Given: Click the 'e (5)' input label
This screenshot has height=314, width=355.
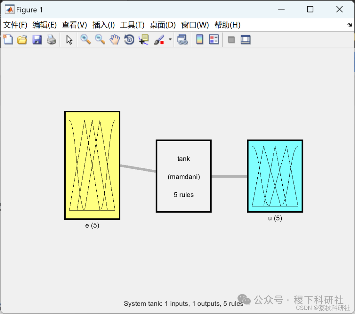Looking at the screenshot, I should click(x=92, y=225).
